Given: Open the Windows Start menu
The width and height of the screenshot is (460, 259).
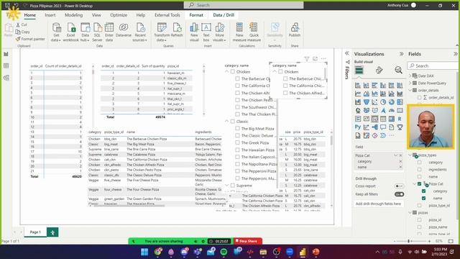Looking at the screenshot, I should 144,252.
